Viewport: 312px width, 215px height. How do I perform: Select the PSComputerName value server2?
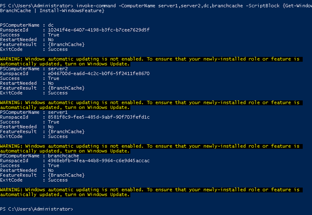pos(58,68)
